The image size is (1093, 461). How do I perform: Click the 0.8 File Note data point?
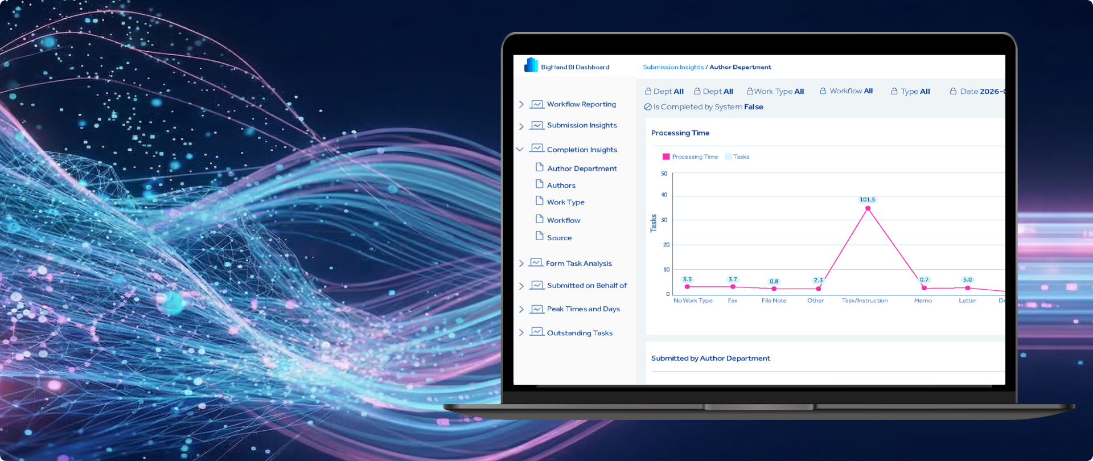click(x=774, y=289)
